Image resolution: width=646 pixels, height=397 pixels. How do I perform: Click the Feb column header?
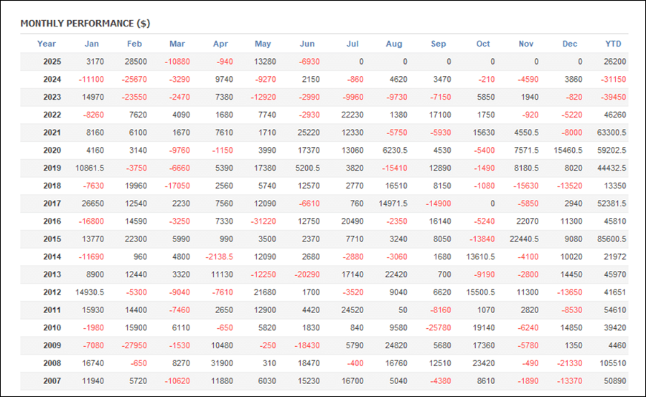134,44
